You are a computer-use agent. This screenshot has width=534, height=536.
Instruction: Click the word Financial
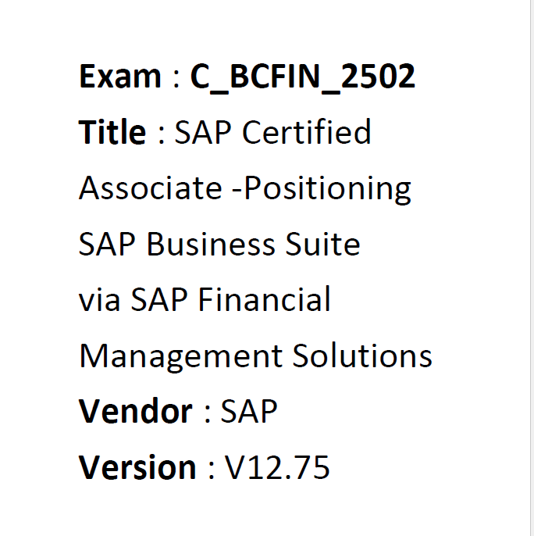pos(264,299)
